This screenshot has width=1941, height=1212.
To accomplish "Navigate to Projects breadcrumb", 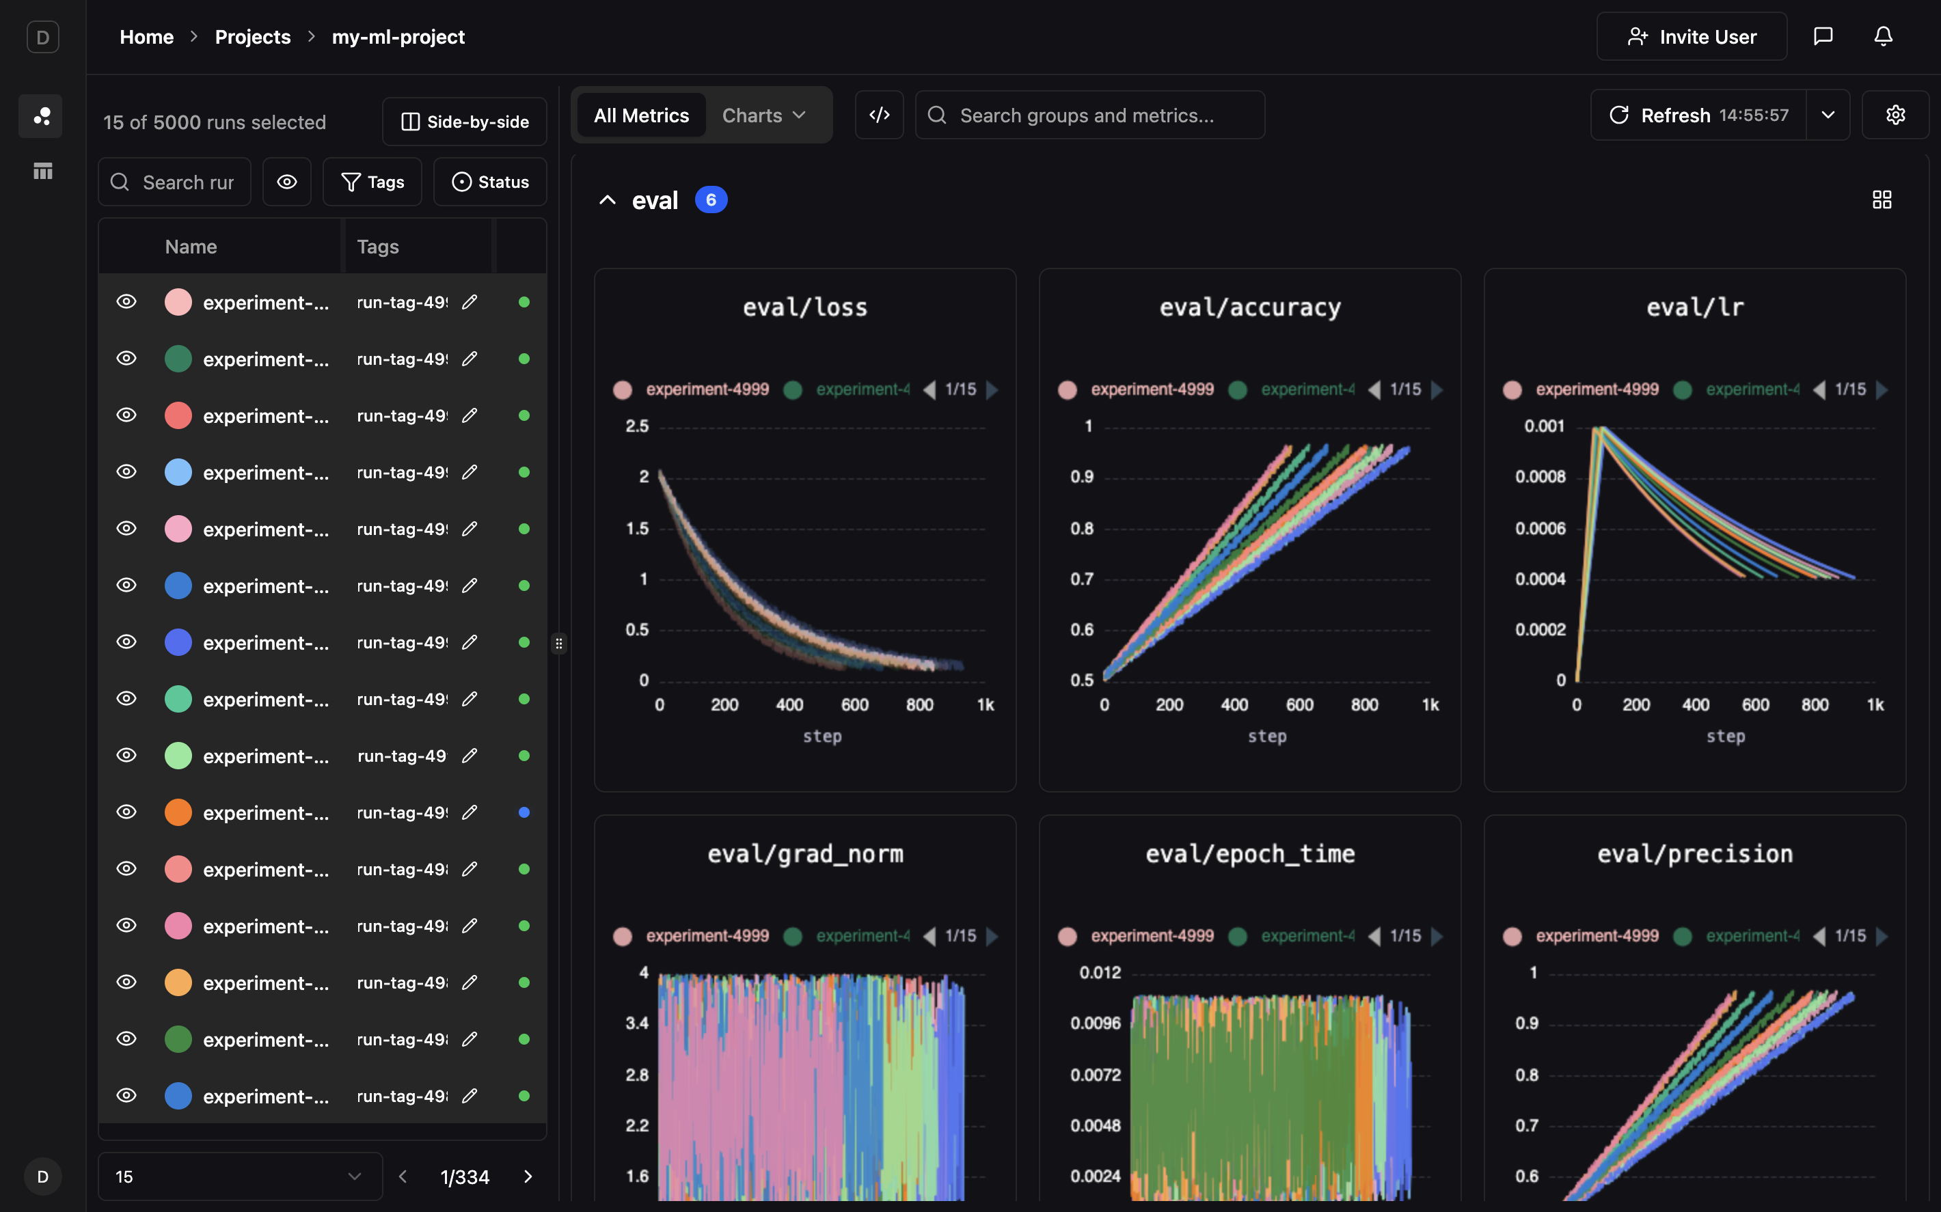I will point(253,37).
